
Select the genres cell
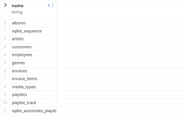pyautogui.click(x=18, y=63)
